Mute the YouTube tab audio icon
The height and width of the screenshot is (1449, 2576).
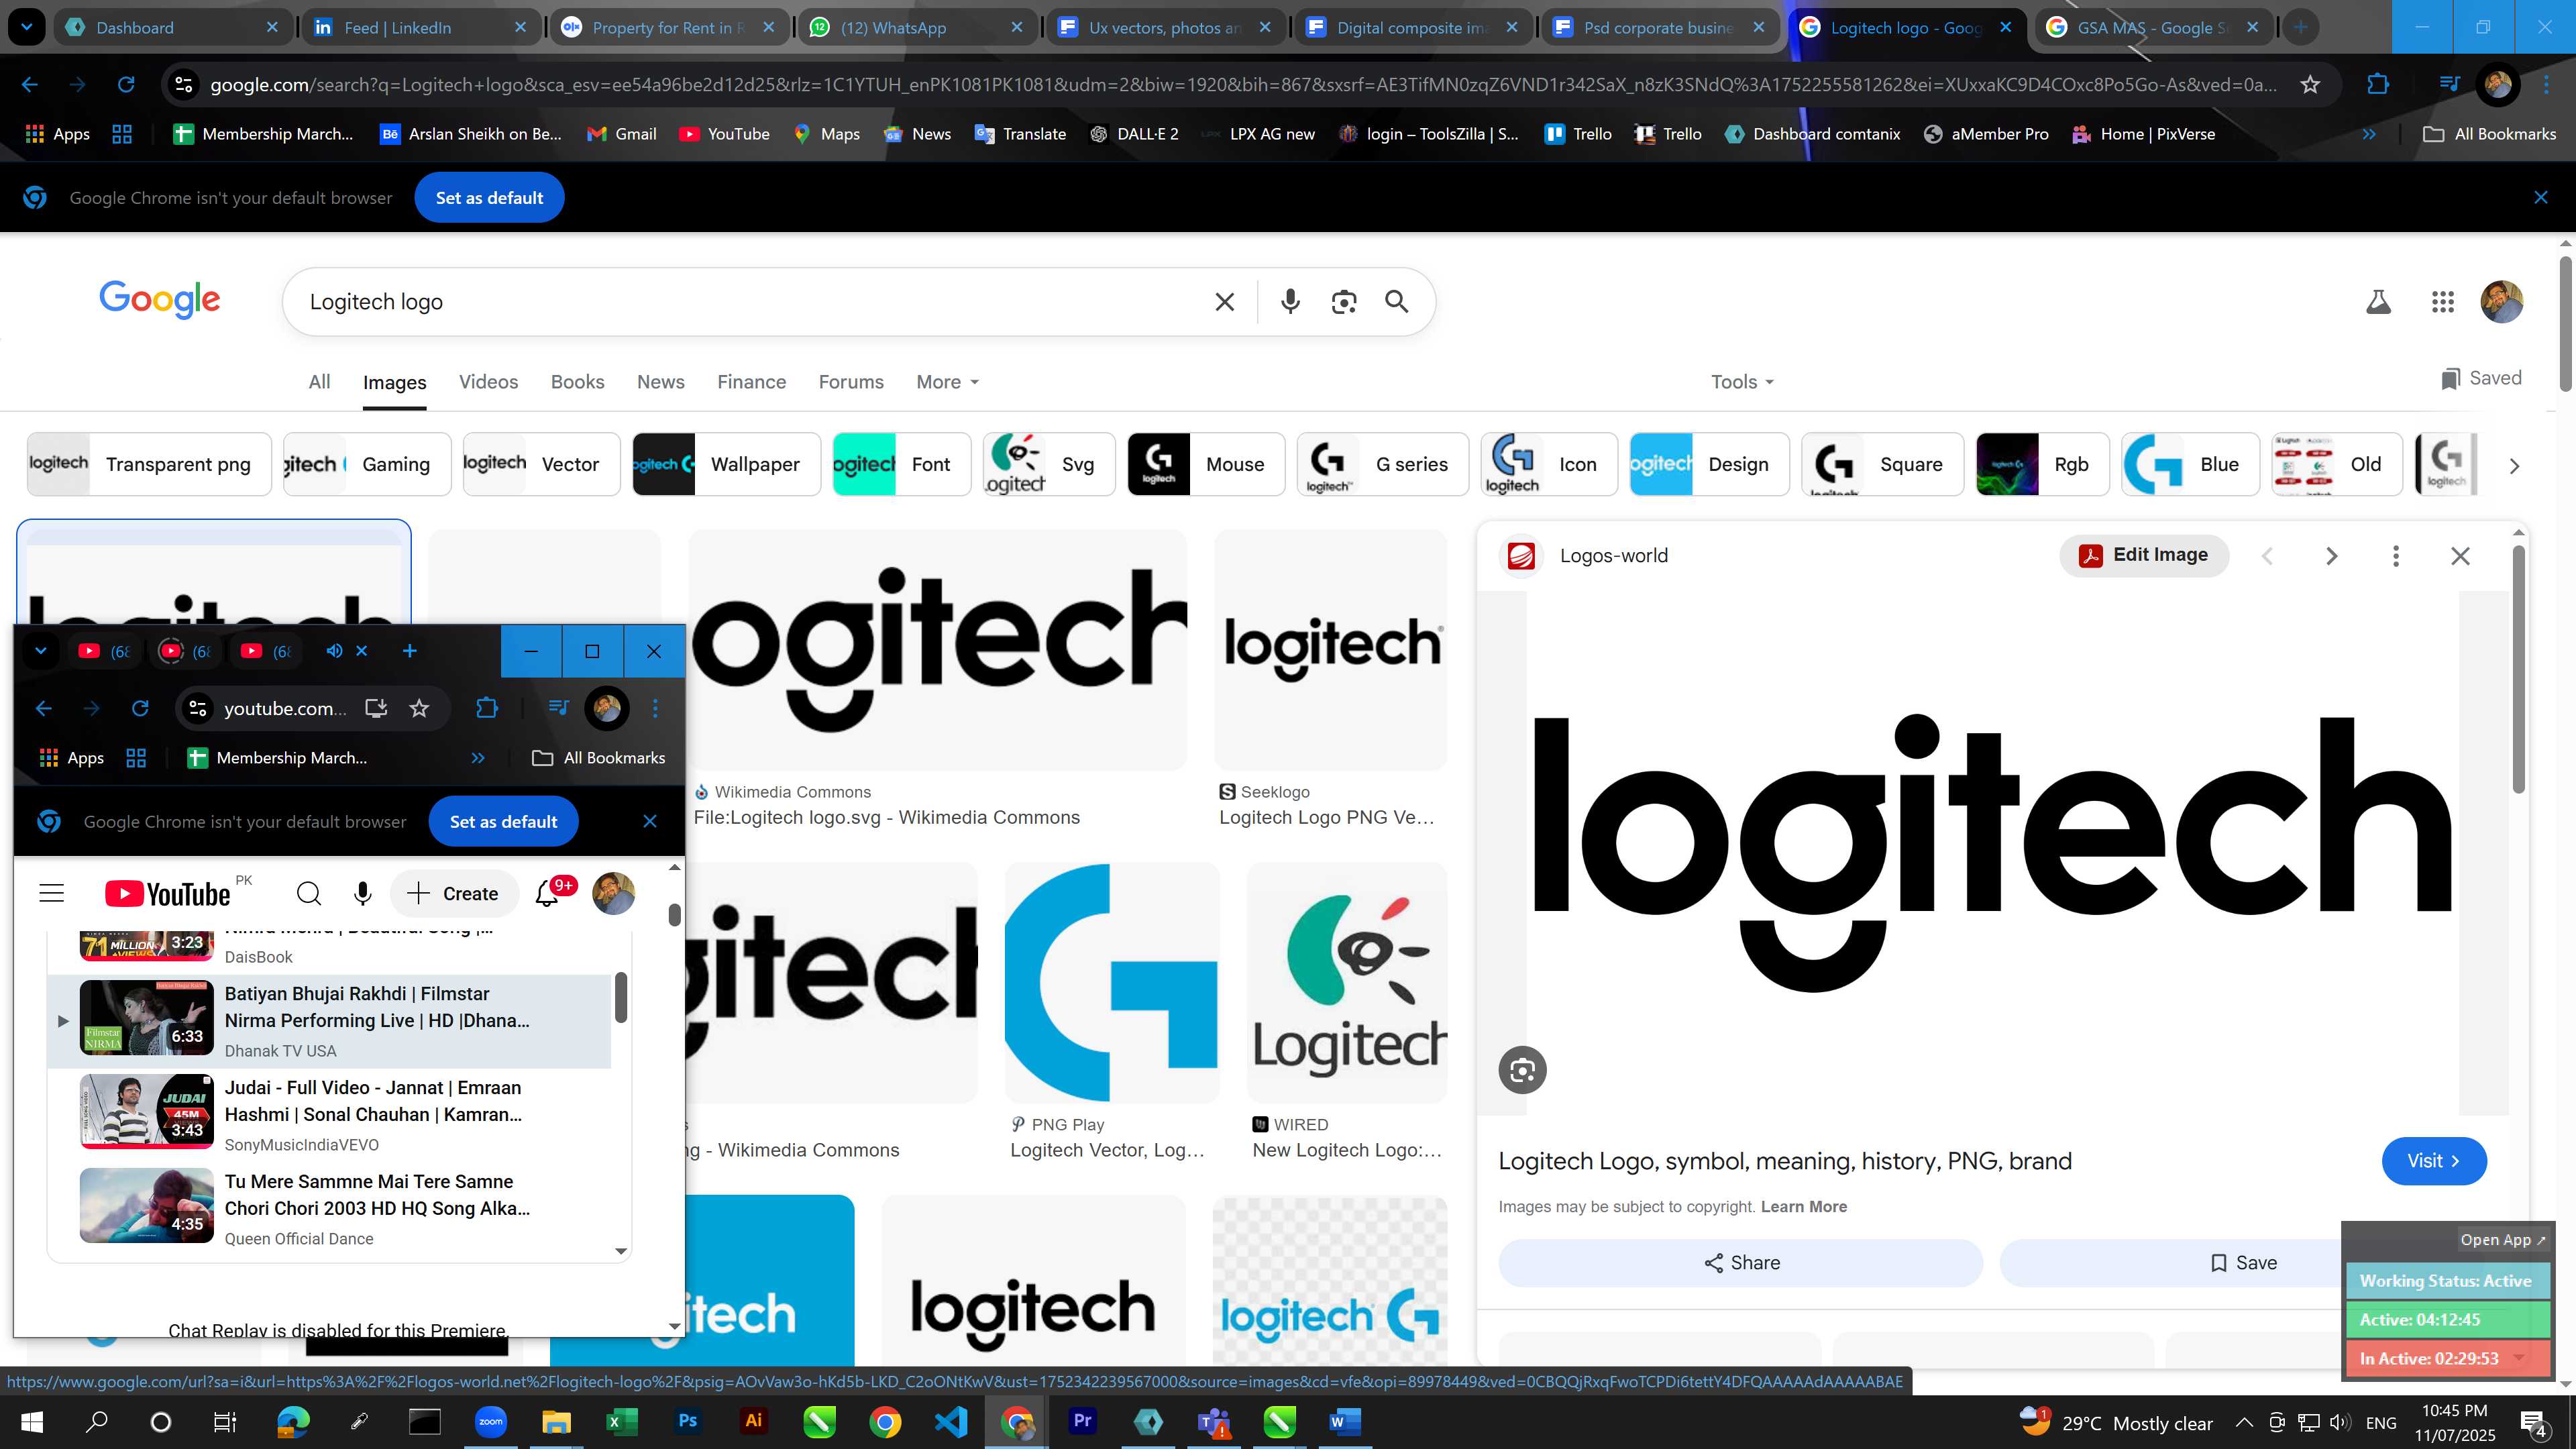(334, 651)
